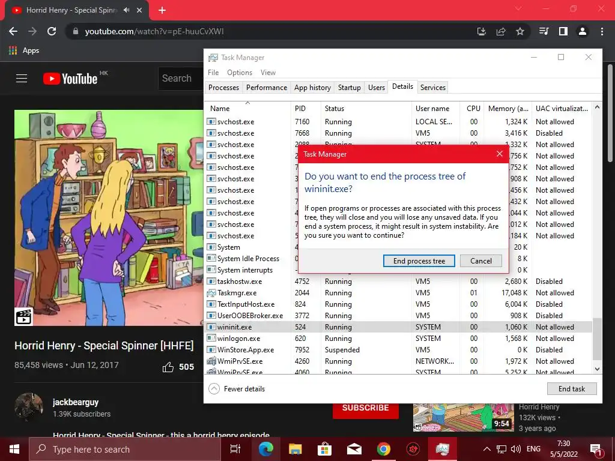Open Task Manager View menu
Viewport: 615px width, 461px height.
(x=268, y=73)
